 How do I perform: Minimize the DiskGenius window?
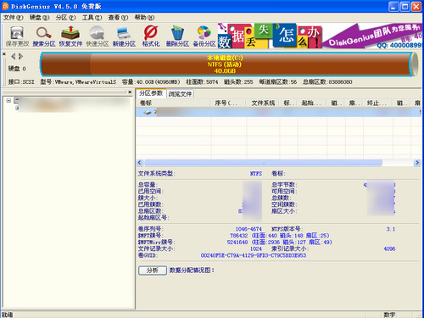[x=393, y=7]
